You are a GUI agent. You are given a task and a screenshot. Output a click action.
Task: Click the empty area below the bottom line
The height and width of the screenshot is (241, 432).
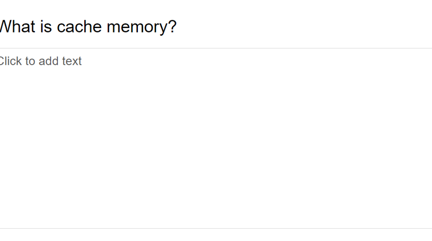click(x=216, y=235)
